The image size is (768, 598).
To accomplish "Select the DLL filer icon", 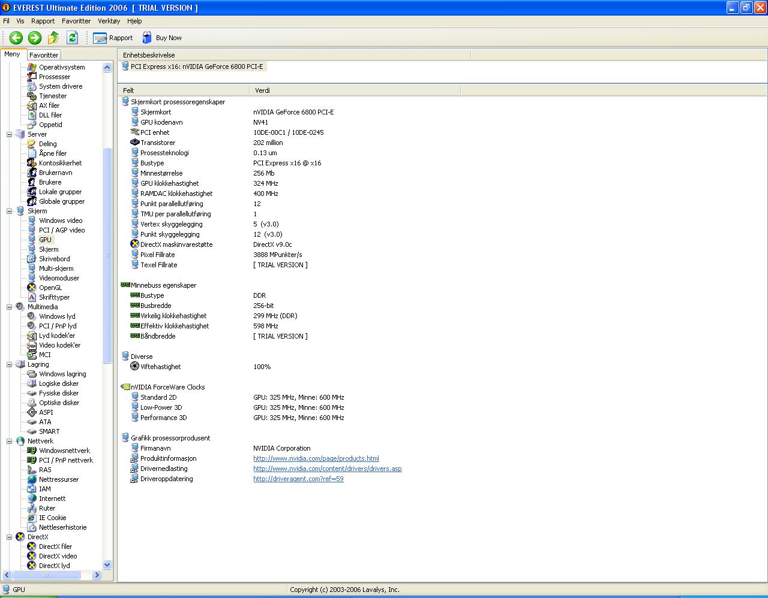I will coord(32,115).
